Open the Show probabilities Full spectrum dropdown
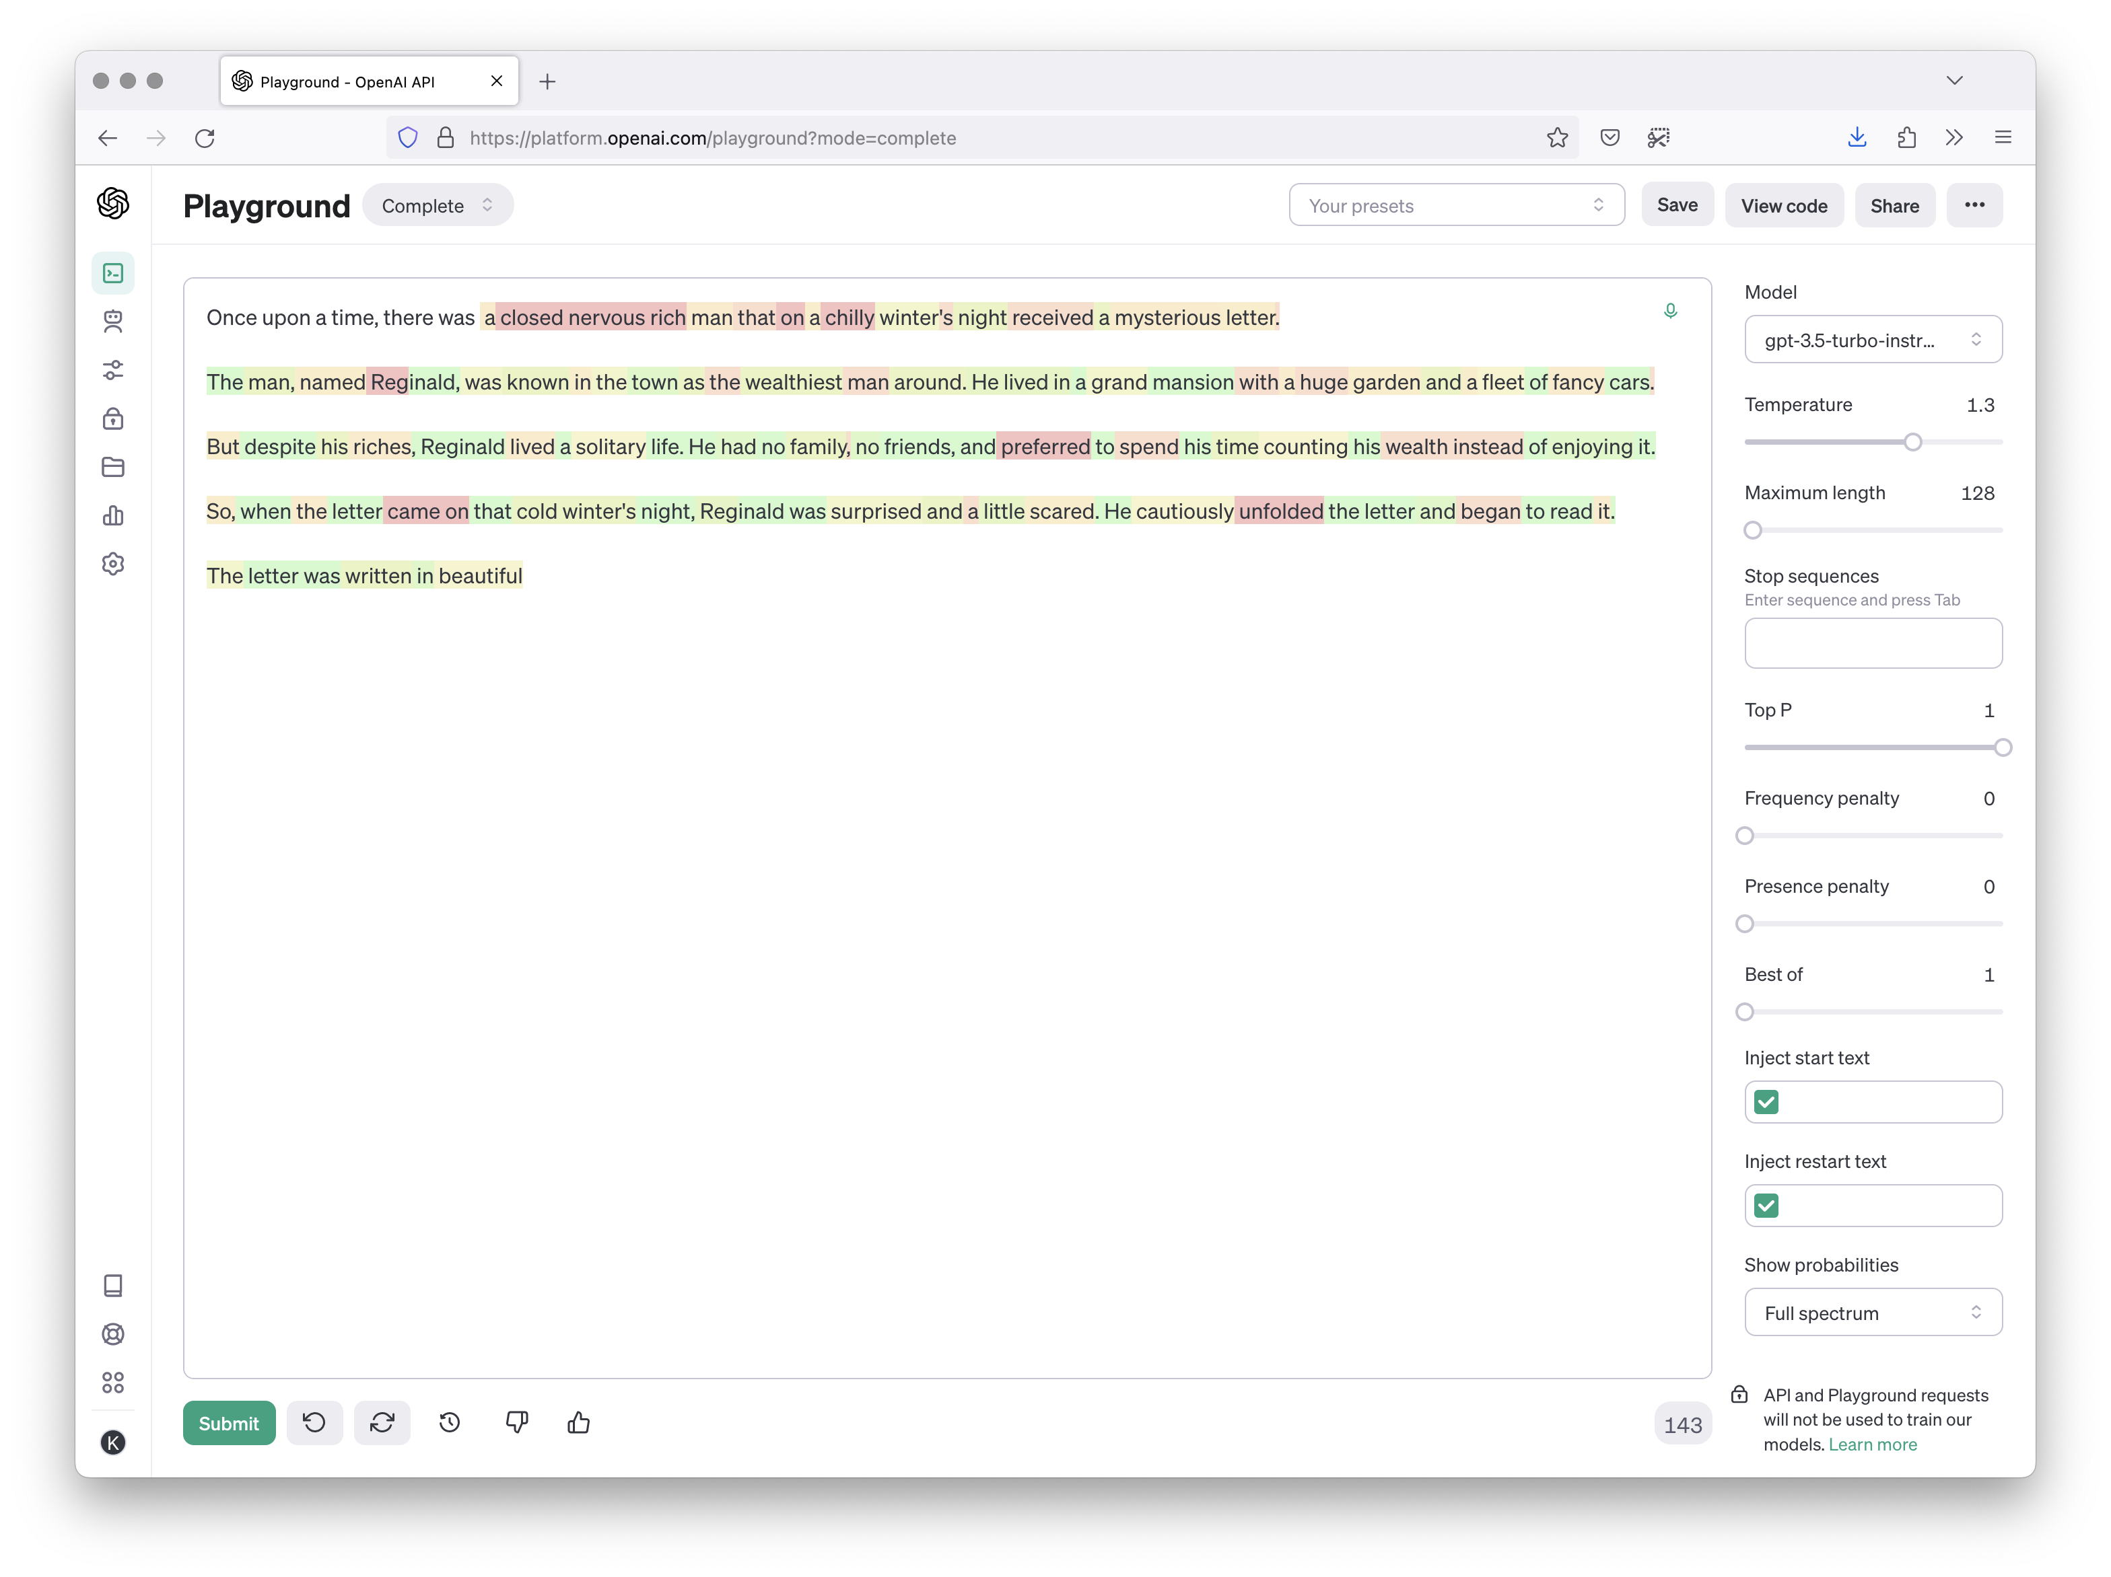Screen dimensions: 2111x1577 pyautogui.click(x=1873, y=1314)
